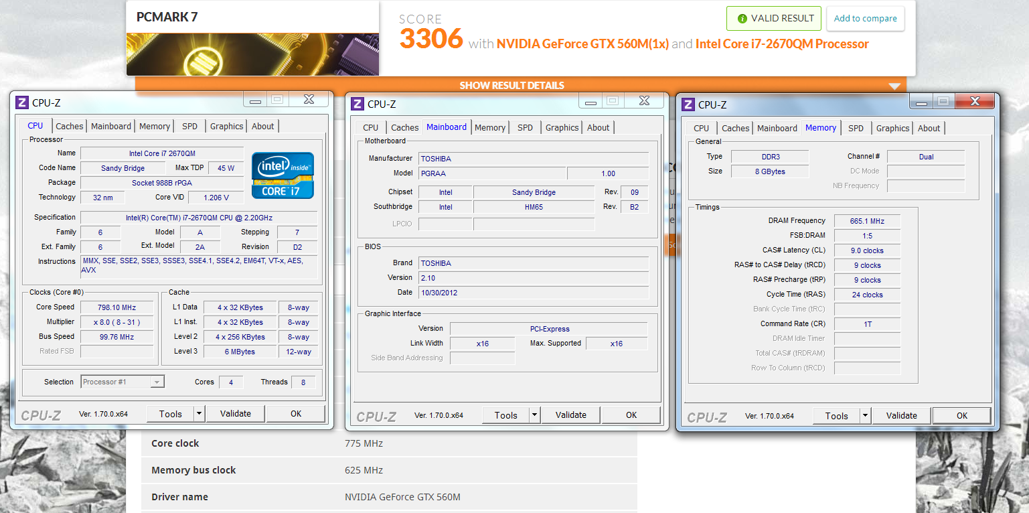Click FSB:DRAM value 1:5
1029x513 pixels.
(x=867, y=236)
